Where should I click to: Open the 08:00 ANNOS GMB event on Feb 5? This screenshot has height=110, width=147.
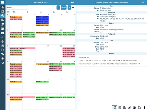pyautogui.click(x=42, y=17)
